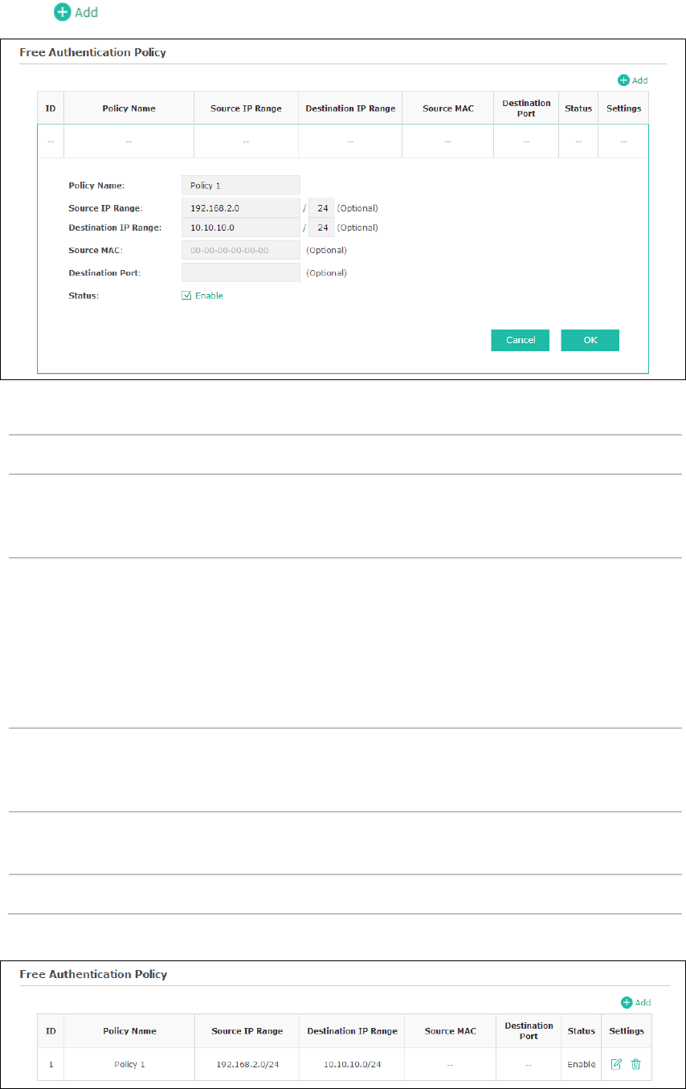Click the Destination IP Range mask field
The height and width of the screenshot is (1089, 686).
click(322, 227)
